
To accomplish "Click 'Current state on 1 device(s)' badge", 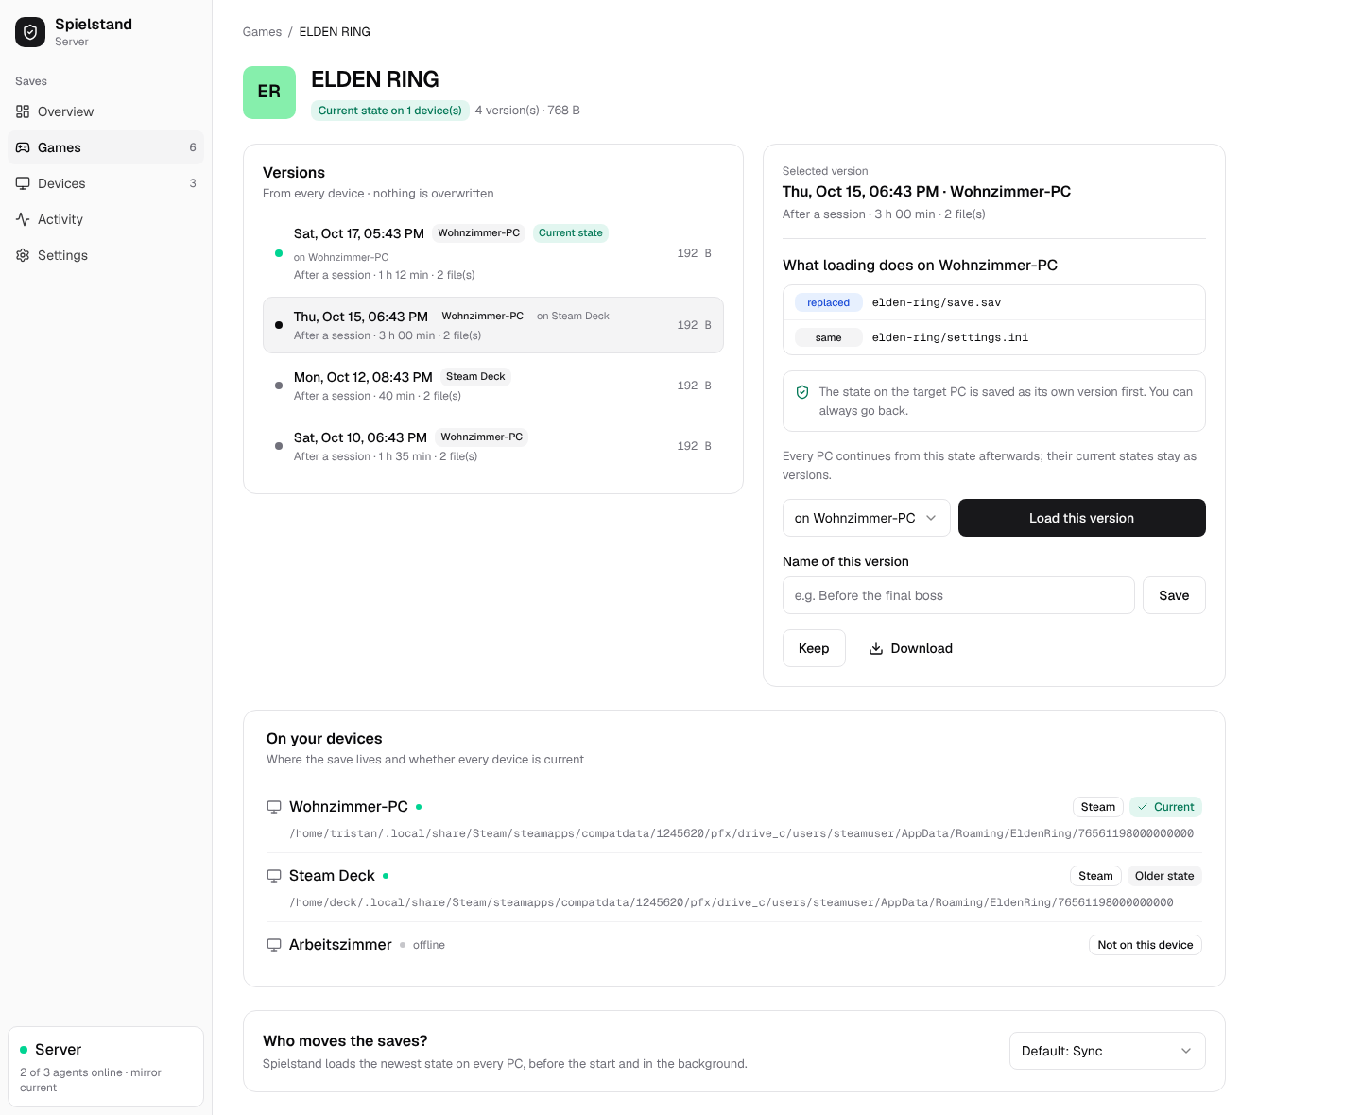I will [390, 111].
